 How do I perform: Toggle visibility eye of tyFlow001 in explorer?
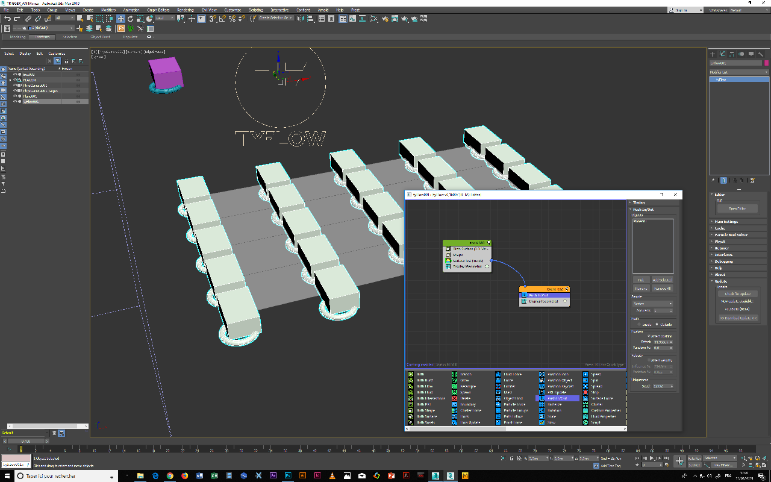tap(15, 102)
